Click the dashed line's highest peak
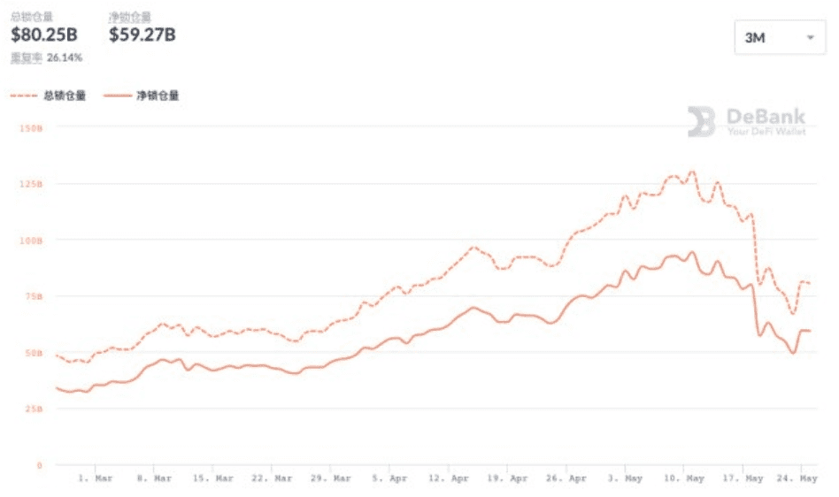 pyautogui.click(x=691, y=172)
